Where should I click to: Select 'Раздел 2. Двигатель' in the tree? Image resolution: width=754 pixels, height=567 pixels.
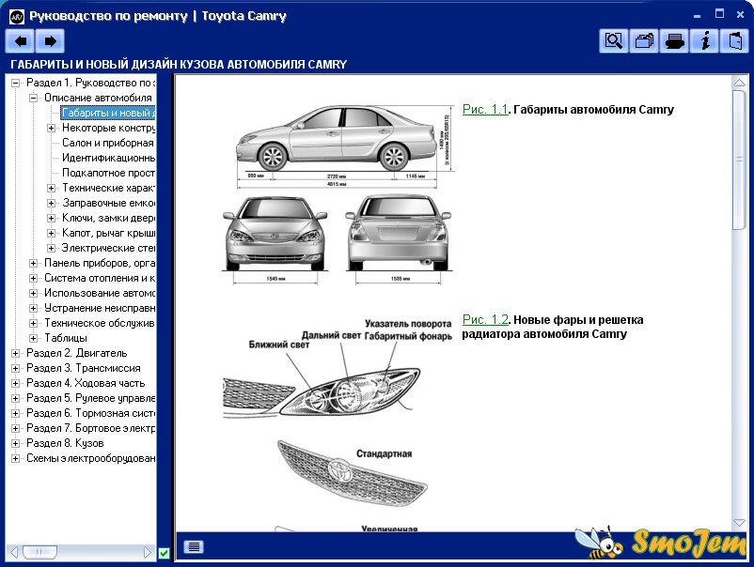point(77,353)
